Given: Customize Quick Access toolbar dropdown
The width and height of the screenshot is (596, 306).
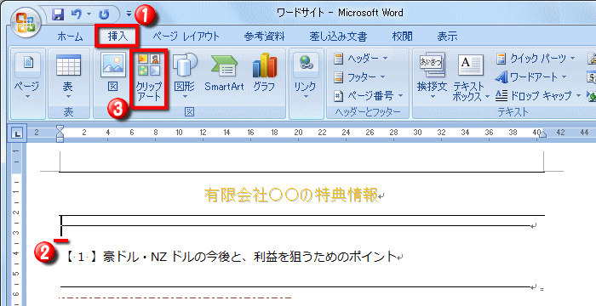Looking at the screenshot, I should [x=129, y=14].
